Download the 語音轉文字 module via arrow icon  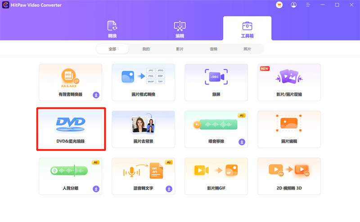pos(169,189)
